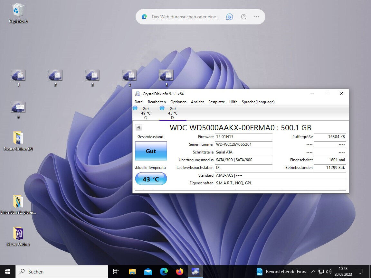Open the clock showing 10:43
The width and height of the screenshot is (371, 278).
pos(343,271)
